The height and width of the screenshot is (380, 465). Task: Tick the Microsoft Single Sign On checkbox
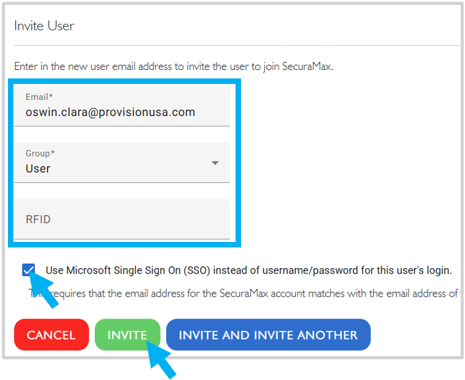29,269
